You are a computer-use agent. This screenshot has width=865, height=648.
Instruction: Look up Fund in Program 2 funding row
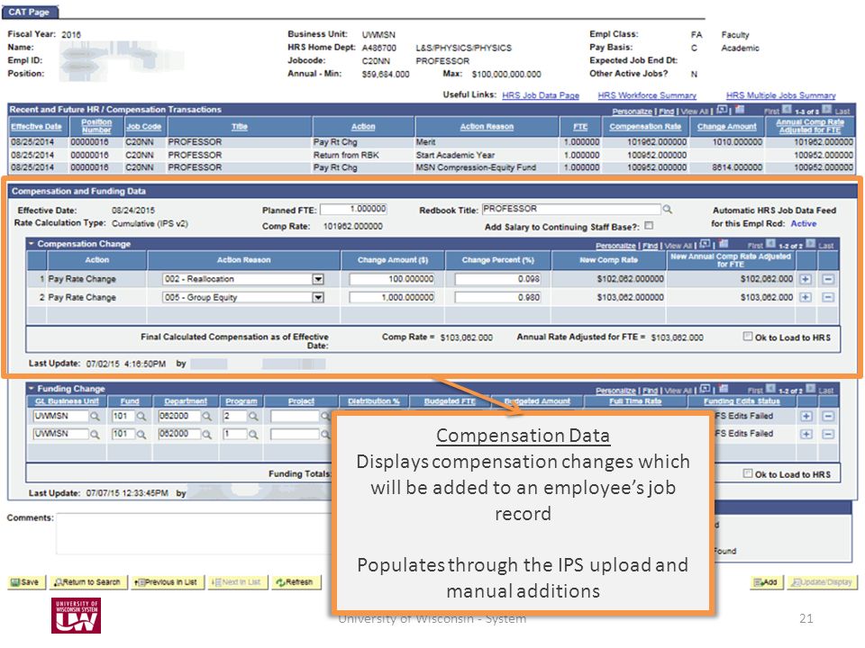(141, 417)
